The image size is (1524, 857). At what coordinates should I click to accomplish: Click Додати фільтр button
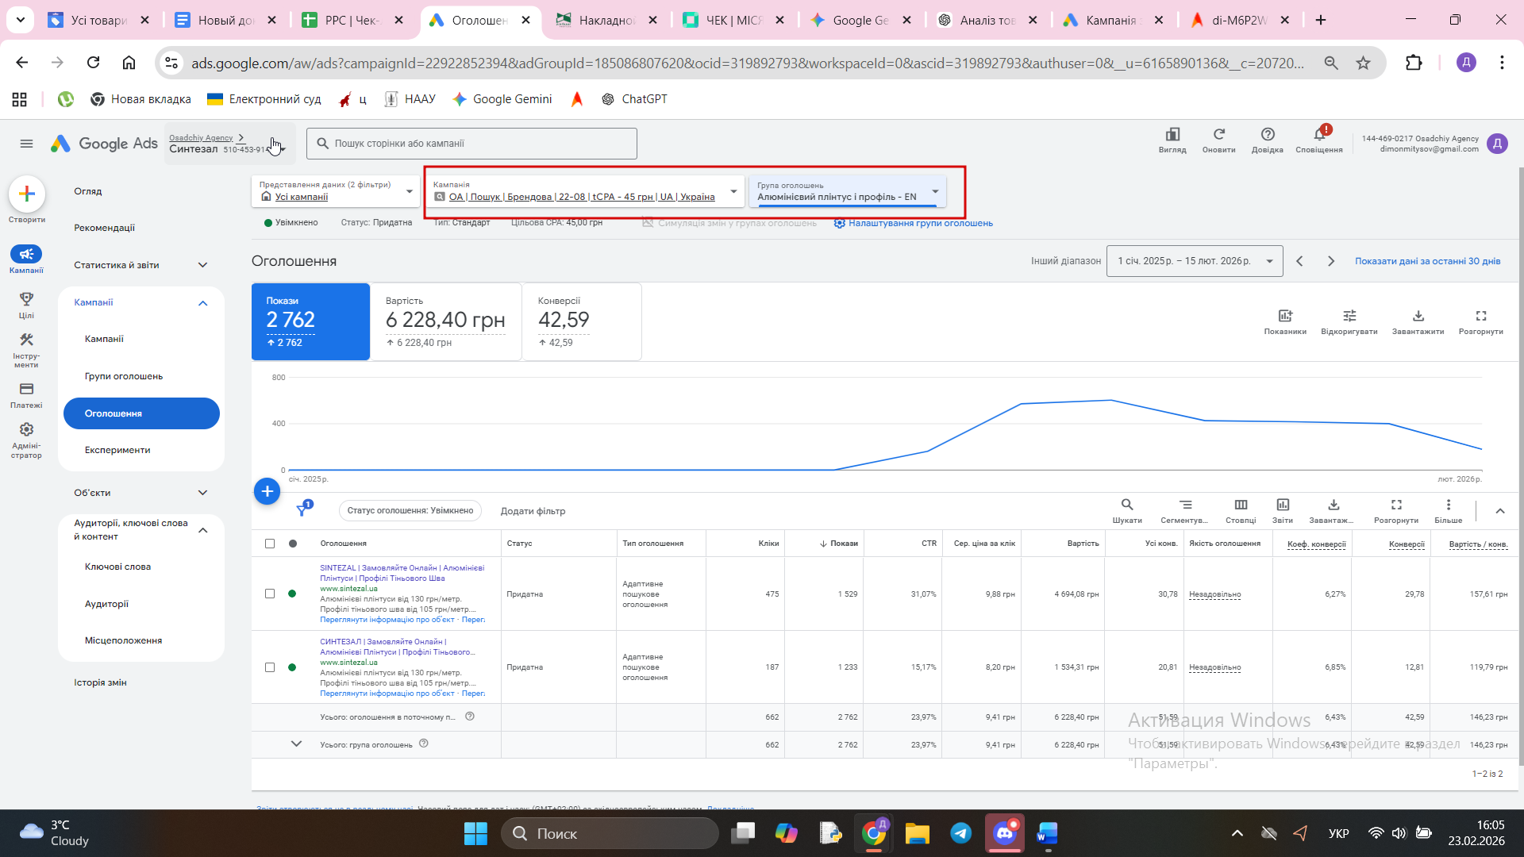(533, 511)
